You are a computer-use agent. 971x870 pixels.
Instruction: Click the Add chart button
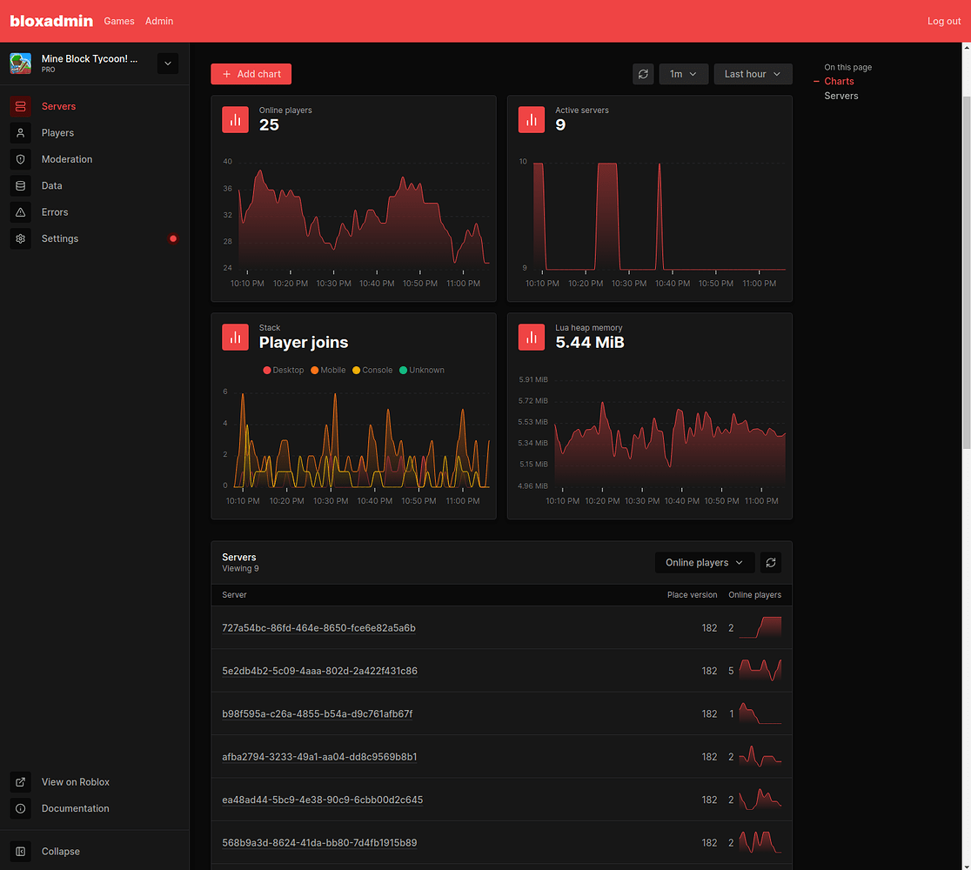251,74
